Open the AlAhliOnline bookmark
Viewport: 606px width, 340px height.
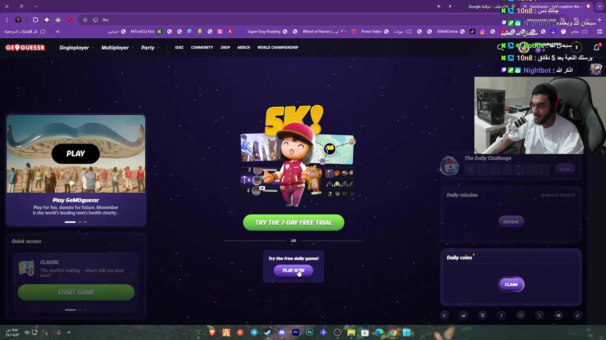tap(450, 32)
